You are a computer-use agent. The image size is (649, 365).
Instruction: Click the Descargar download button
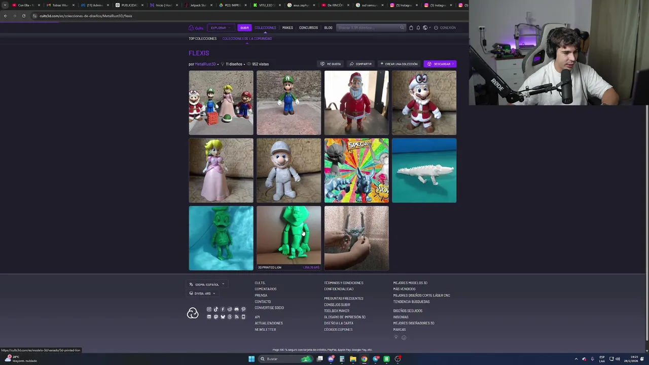point(440,64)
